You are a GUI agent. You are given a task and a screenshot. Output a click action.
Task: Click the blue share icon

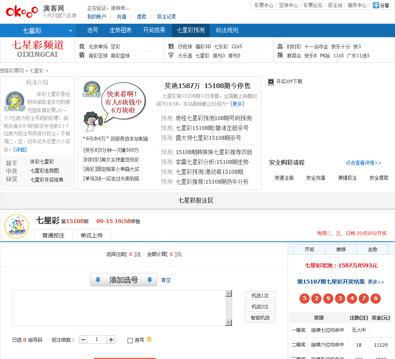[x=376, y=5]
